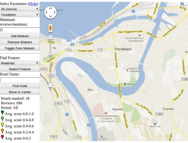Click Toggle Zone Markers button

(x=20, y=48)
